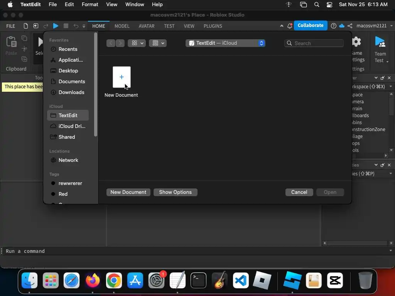
Task: Cancel the open file dialog
Action: tap(299, 192)
